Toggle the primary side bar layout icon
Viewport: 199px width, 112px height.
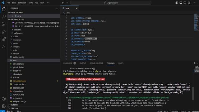pyautogui.click(x=177, y=3)
